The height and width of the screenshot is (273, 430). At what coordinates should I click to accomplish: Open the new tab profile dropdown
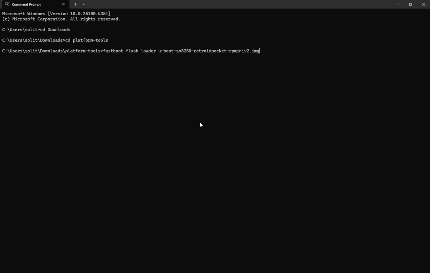pos(84,4)
